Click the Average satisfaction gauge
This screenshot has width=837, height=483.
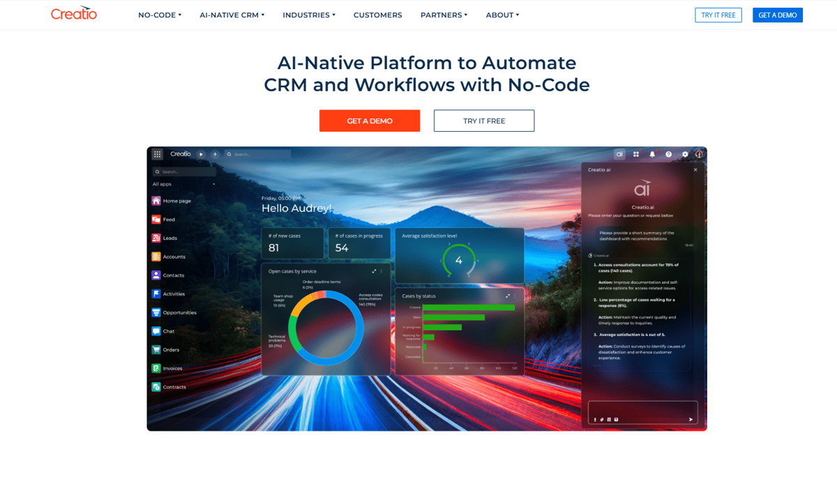click(458, 259)
